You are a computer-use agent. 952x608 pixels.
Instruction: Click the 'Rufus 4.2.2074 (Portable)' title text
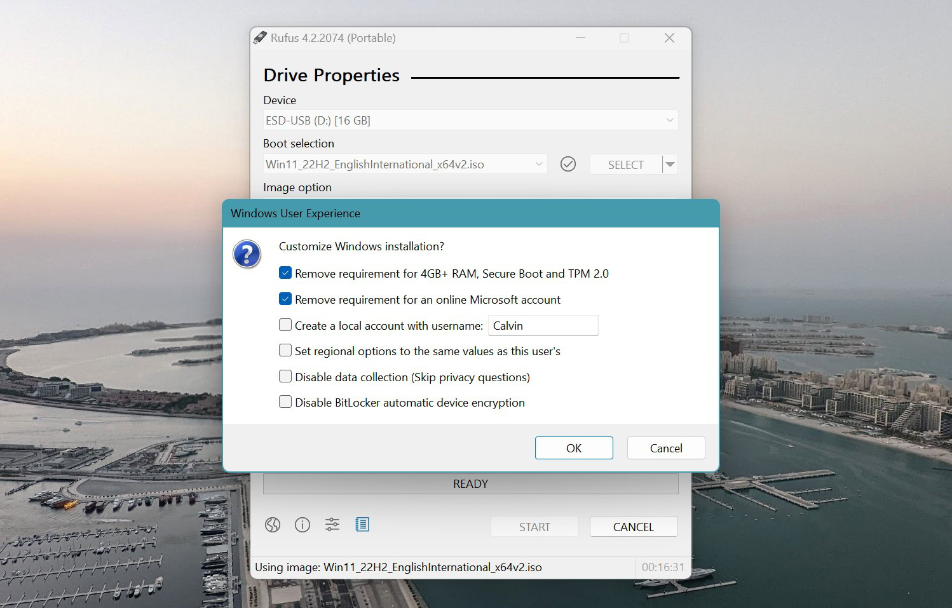tap(333, 38)
